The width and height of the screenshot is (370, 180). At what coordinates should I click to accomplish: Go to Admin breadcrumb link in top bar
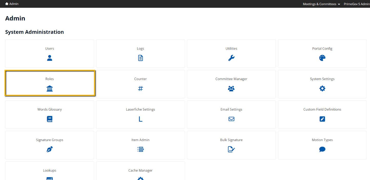click(14, 4)
